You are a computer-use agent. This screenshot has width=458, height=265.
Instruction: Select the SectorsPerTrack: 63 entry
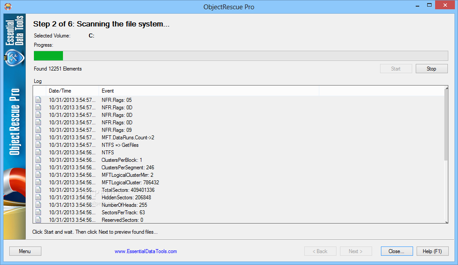123,213
